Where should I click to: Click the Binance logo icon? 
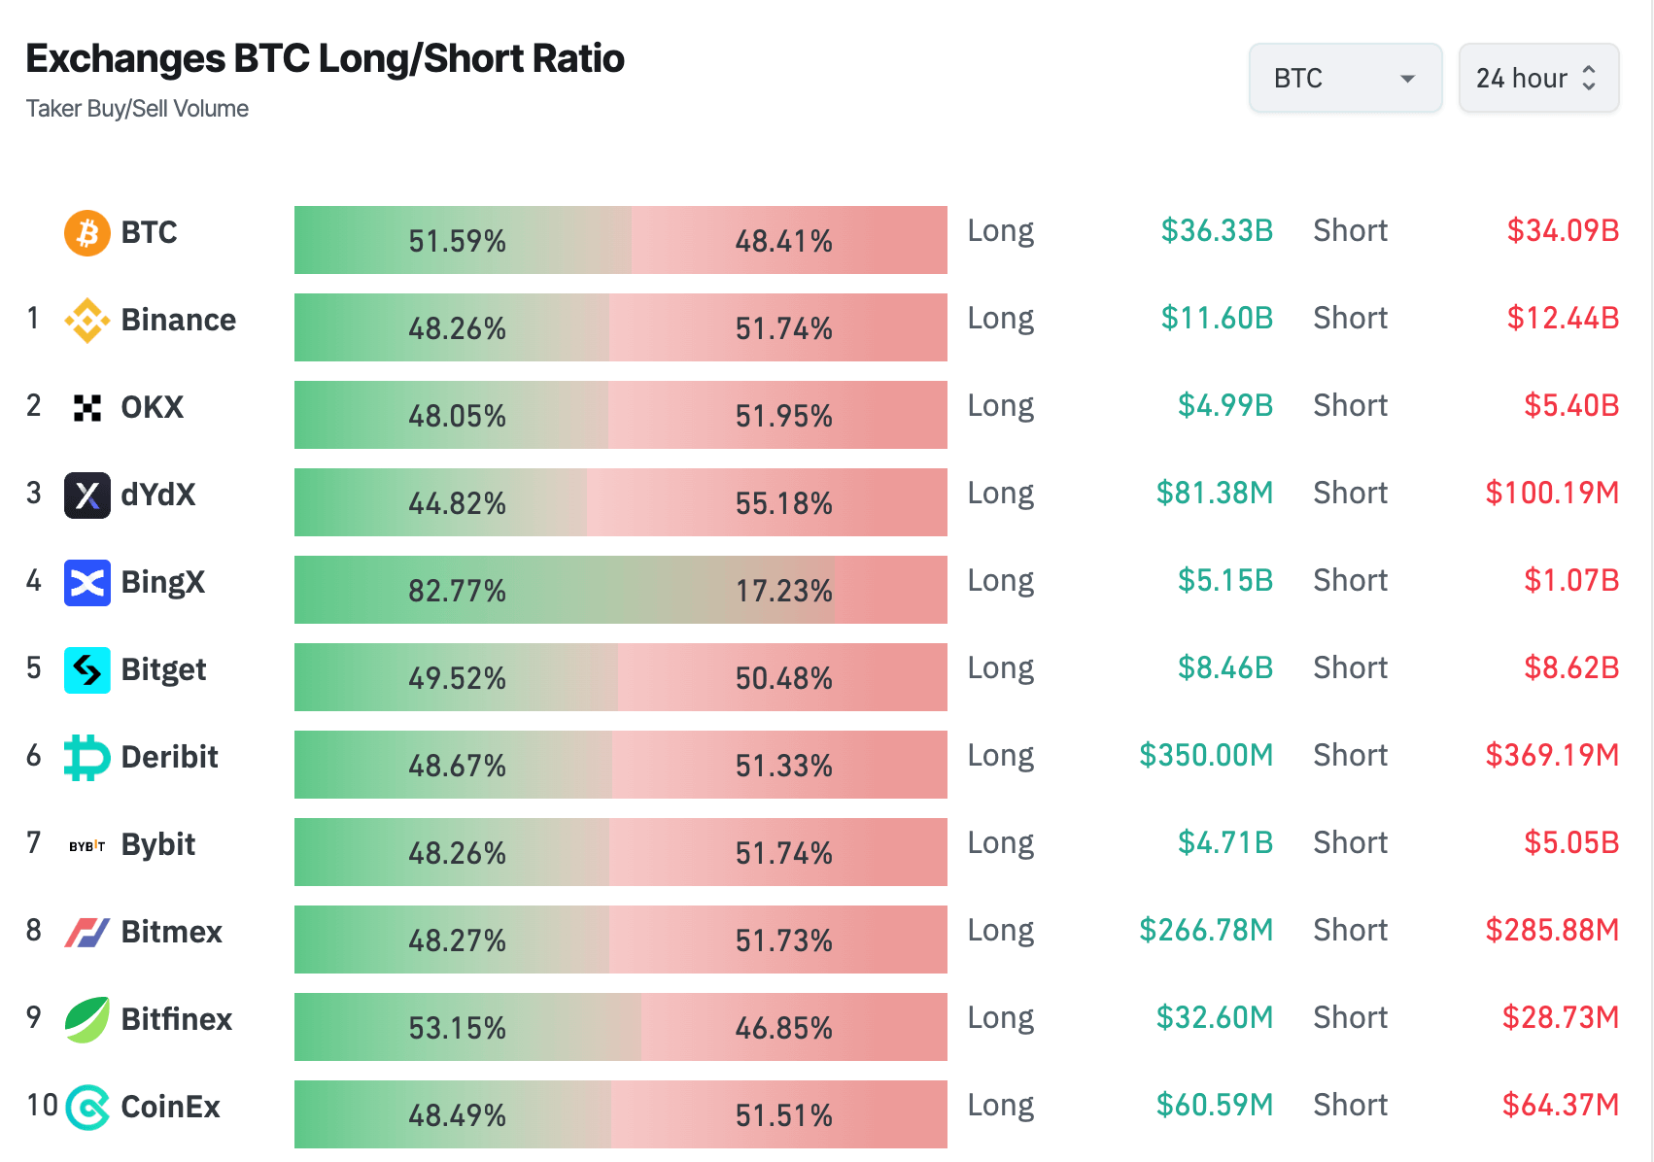point(87,321)
